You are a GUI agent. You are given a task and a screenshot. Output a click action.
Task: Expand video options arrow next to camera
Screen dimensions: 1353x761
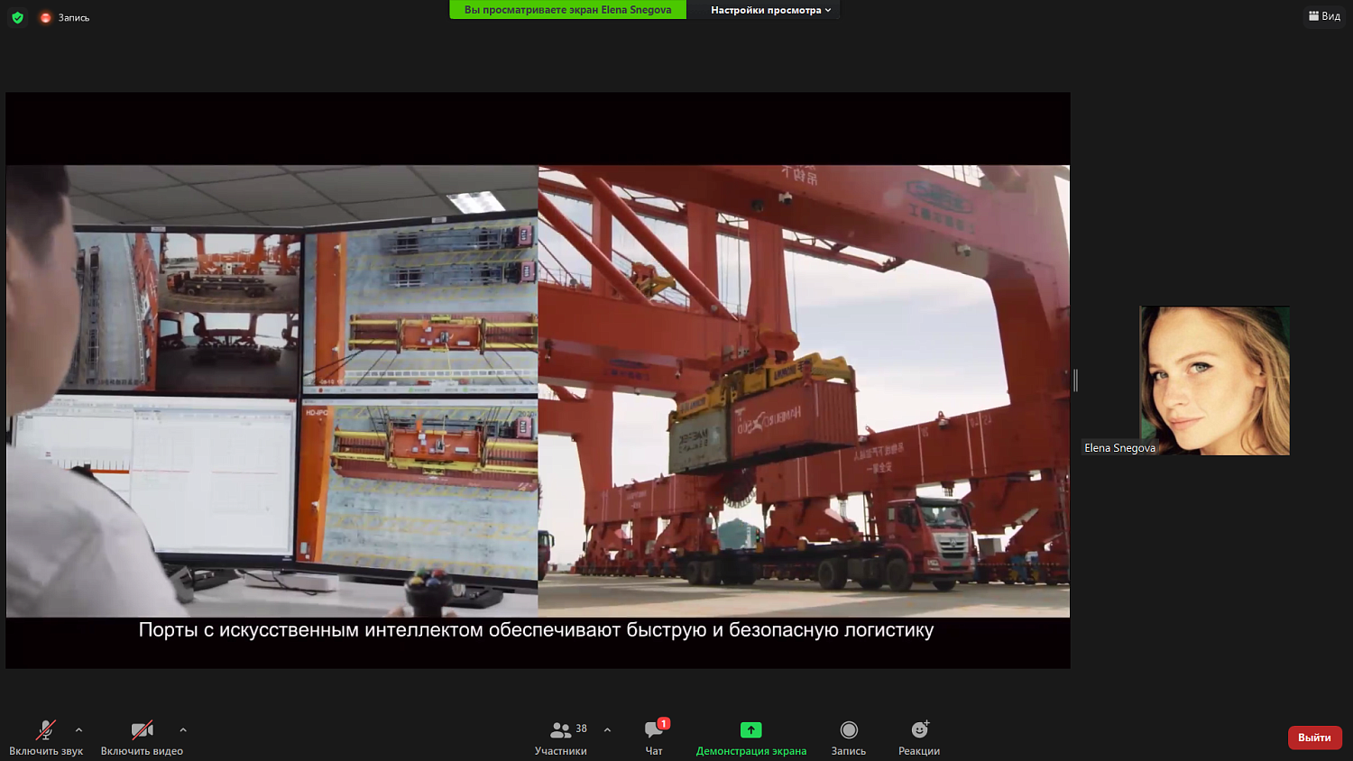coord(183,729)
